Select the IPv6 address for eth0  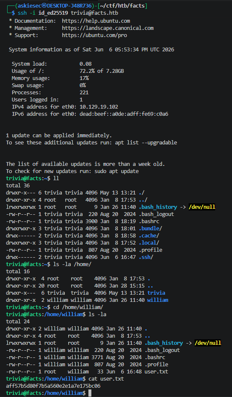click(x=124, y=114)
